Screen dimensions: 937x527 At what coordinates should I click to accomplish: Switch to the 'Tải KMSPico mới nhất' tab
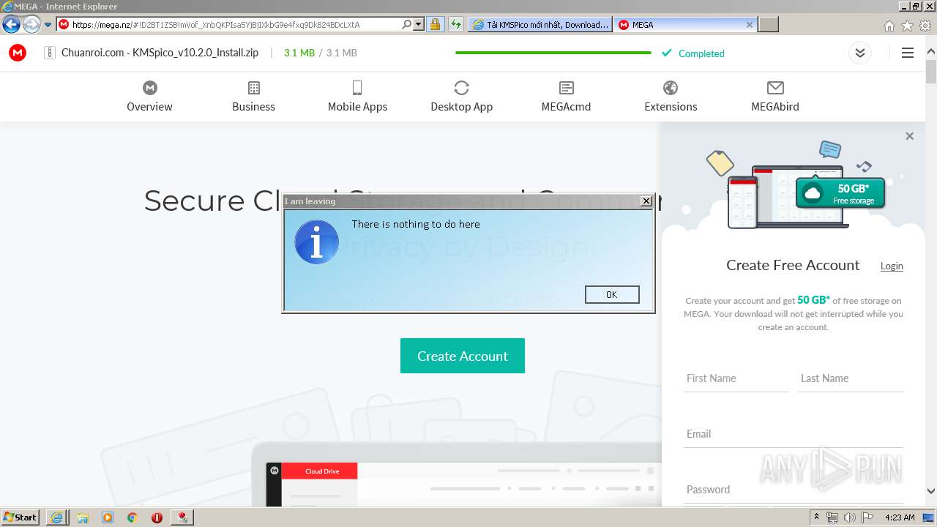click(x=540, y=24)
